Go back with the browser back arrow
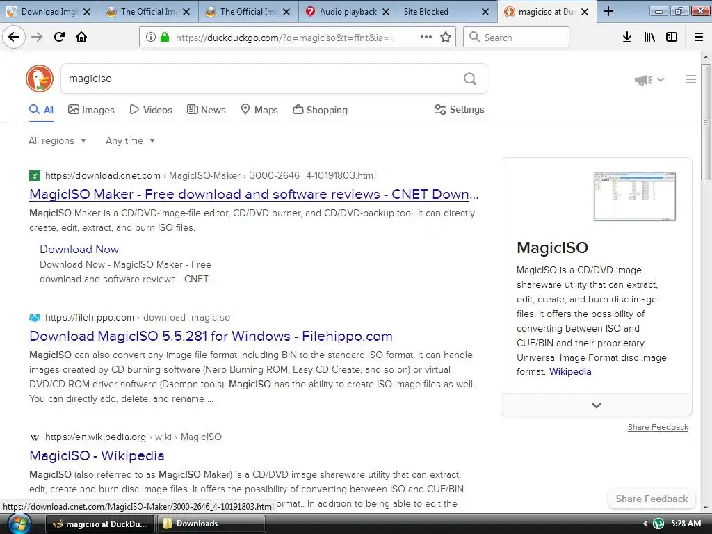This screenshot has width=712, height=534. (14, 37)
